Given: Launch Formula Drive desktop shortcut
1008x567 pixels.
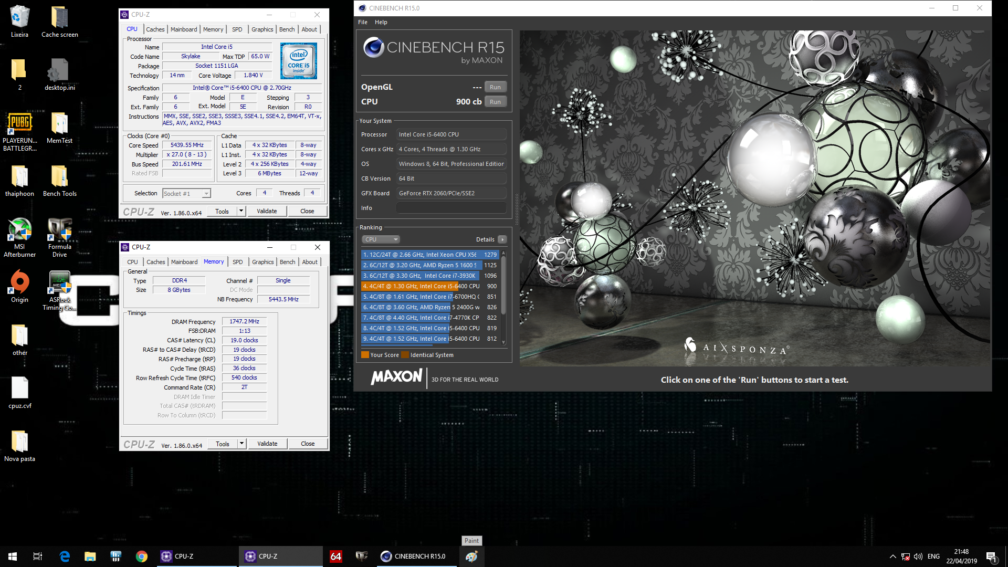Looking at the screenshot, I should coord(60,237).
